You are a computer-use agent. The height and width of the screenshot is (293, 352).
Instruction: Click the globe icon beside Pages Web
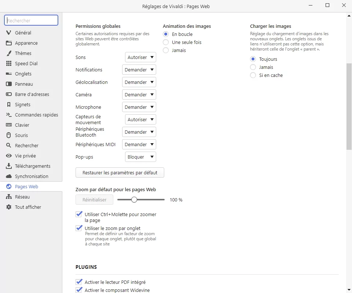click(9, 186)
